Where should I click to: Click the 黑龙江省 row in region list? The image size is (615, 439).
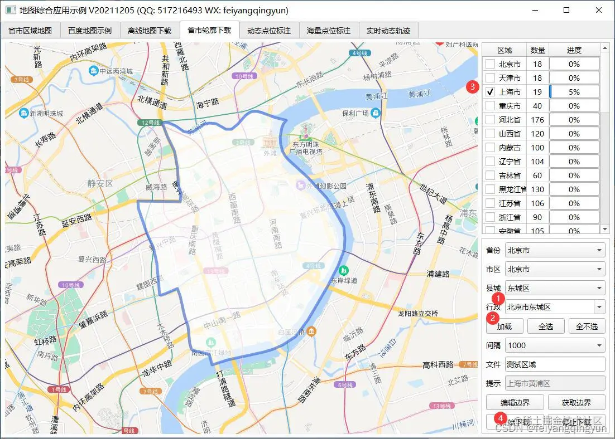point(541,189)
